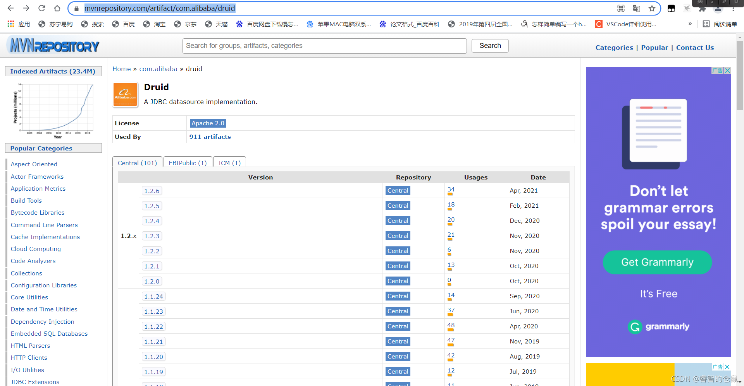
Task: Show more hidden bookmarks
Action: coord(690,24)
